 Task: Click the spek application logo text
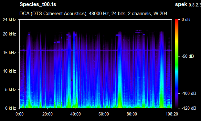pos(181,5)
